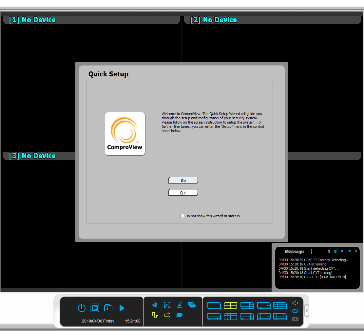Select the last layout in bottom row
The width and height of the screenshot is (364, 331).
click(x=280, y=317)
